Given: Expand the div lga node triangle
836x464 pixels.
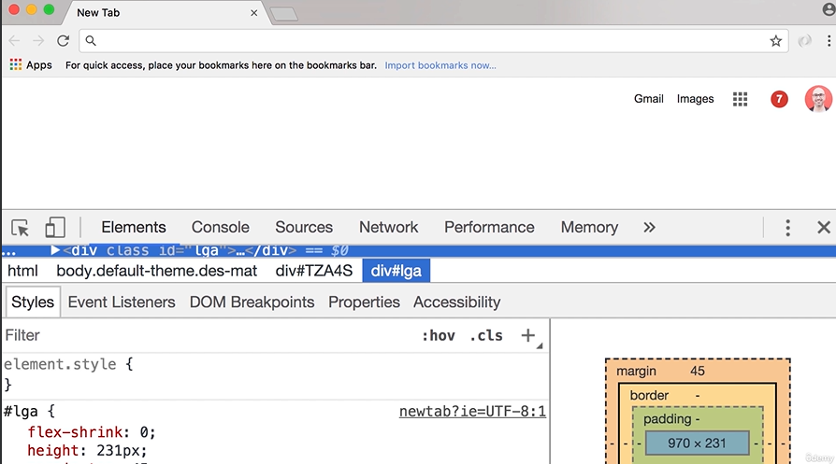Looking at the screenshot, I should [x=55, y=250].
